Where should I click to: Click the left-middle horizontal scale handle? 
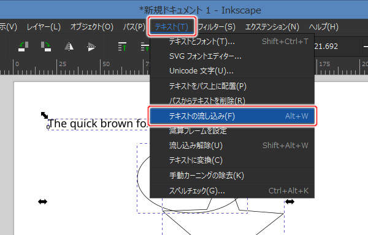point(42,201)
